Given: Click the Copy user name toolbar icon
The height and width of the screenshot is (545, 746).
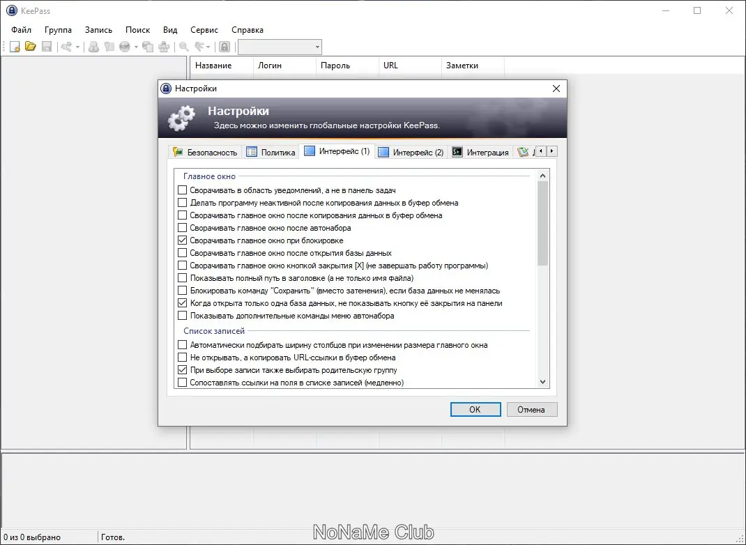Looking at the screenshot, I should coord(93,47).
